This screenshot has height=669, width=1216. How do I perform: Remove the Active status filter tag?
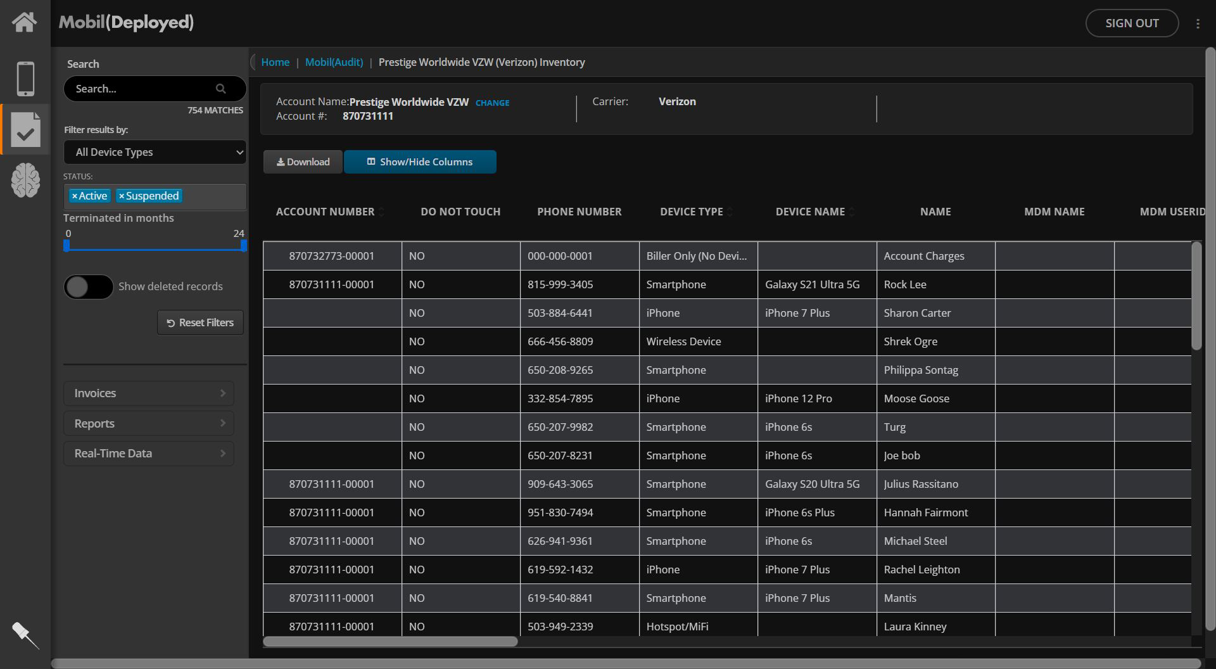point(75,196)
